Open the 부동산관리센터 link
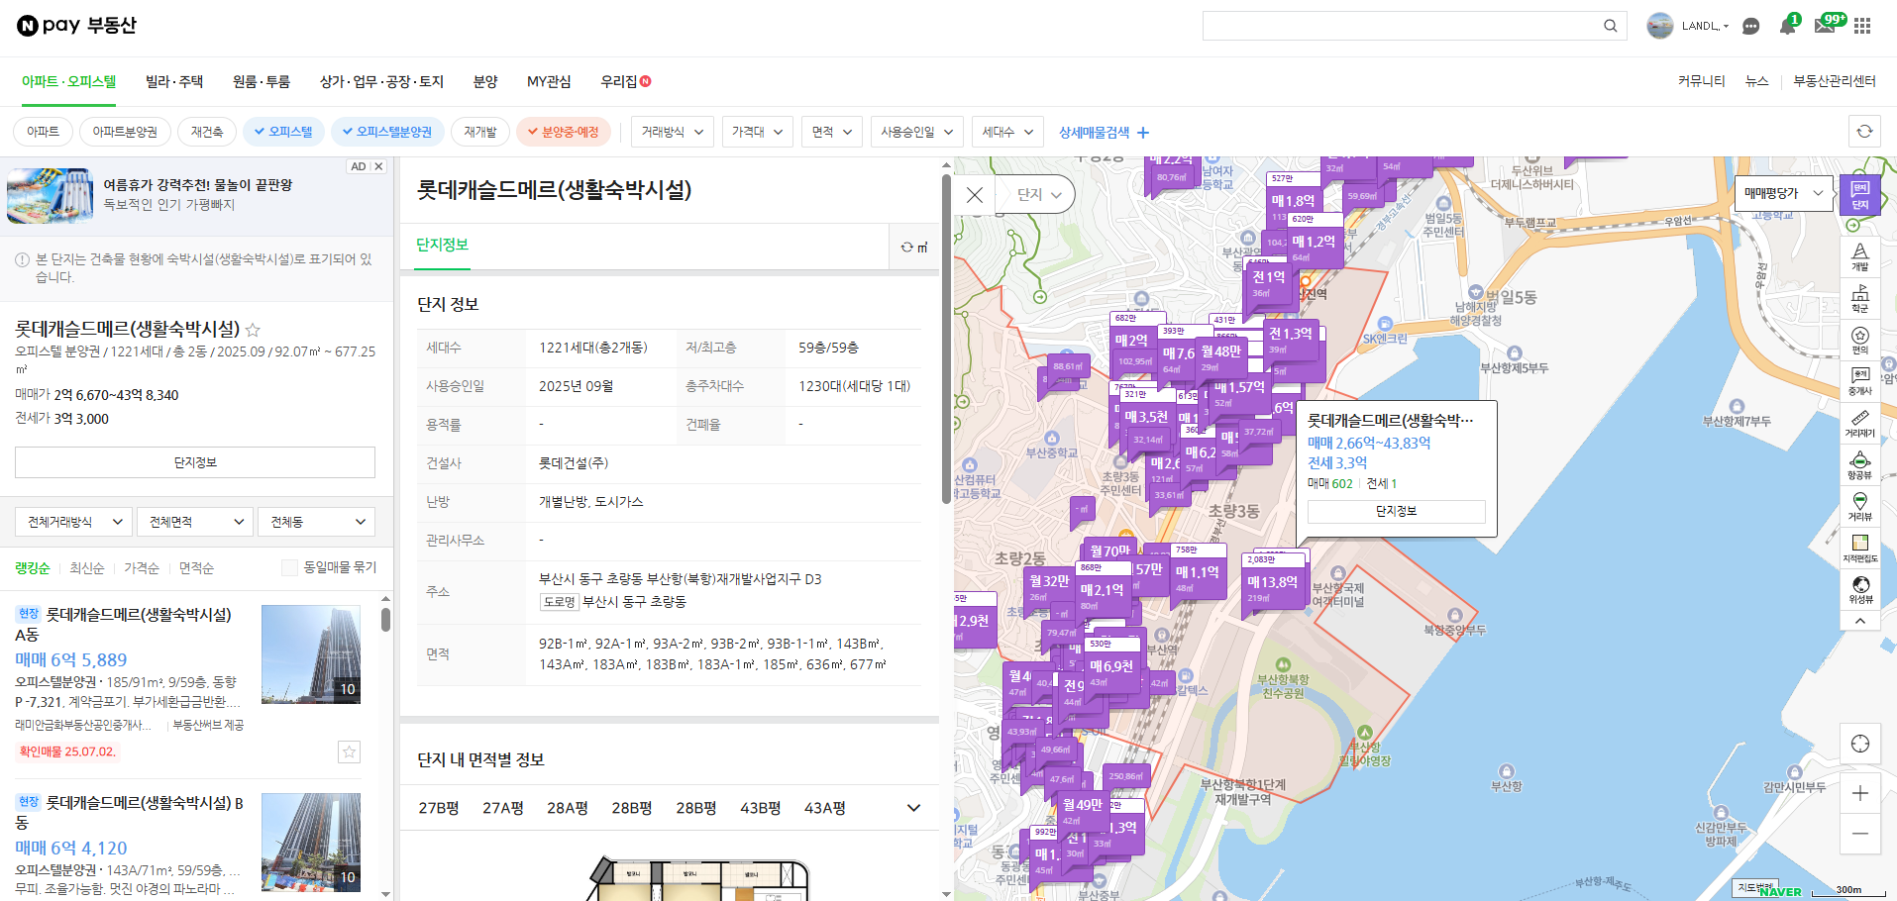 (x=1834, y=81)
